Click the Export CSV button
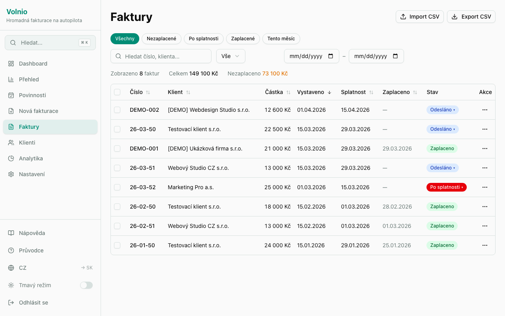The width and height of the screenshot is (505, 316). point(471,17)
